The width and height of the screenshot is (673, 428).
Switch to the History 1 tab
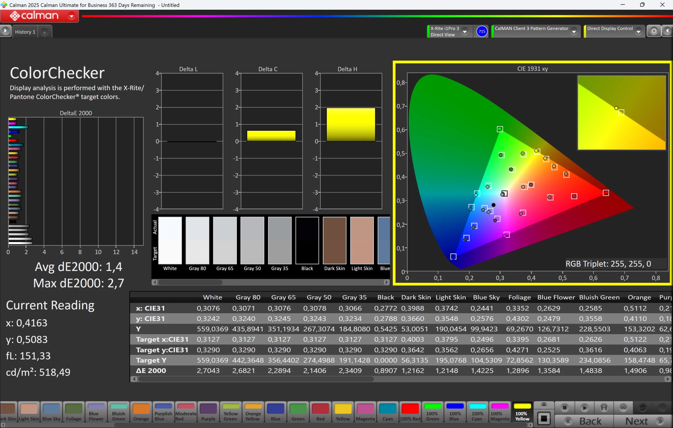tap(25, 32)
